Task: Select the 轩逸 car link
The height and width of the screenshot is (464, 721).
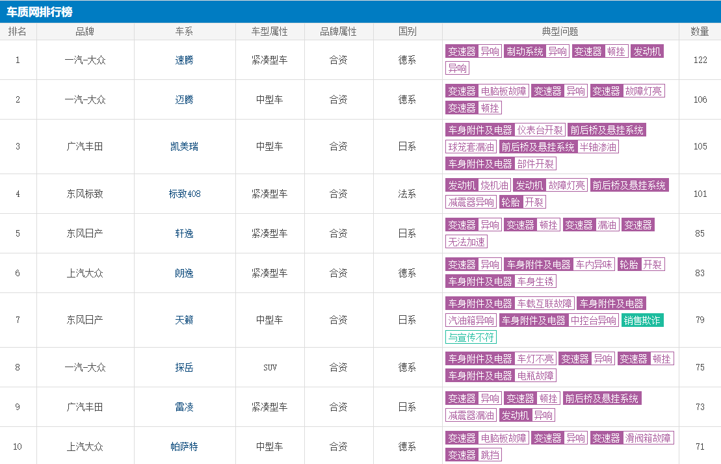Action: pyautogui.click(x=184, y=233)
